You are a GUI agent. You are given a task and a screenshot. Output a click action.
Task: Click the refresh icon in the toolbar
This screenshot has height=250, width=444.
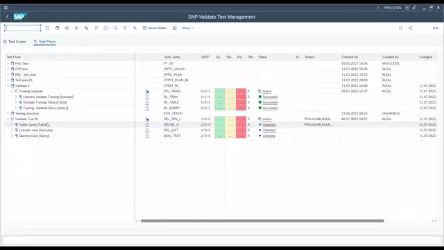(105, 28)
